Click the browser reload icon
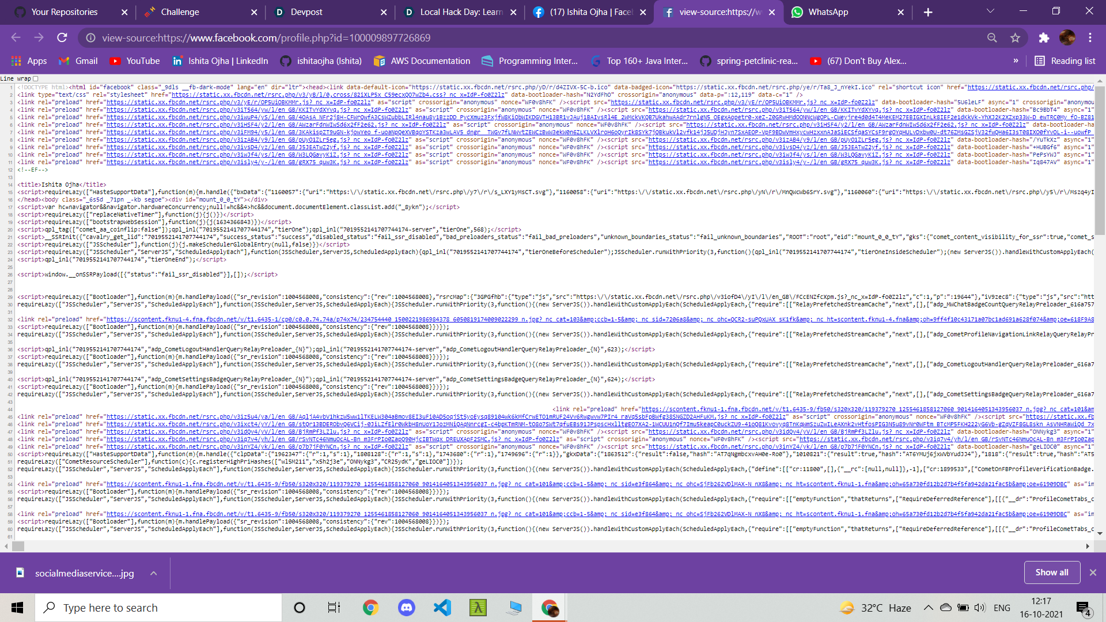Screen dimensions: 1106x622 pyautogui.click(x=62, y=38)
